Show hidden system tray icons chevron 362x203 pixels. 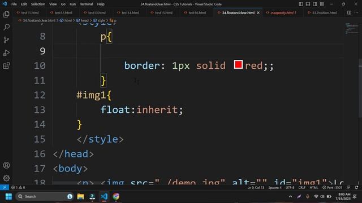pyautogui.click(x=290, y=197)
